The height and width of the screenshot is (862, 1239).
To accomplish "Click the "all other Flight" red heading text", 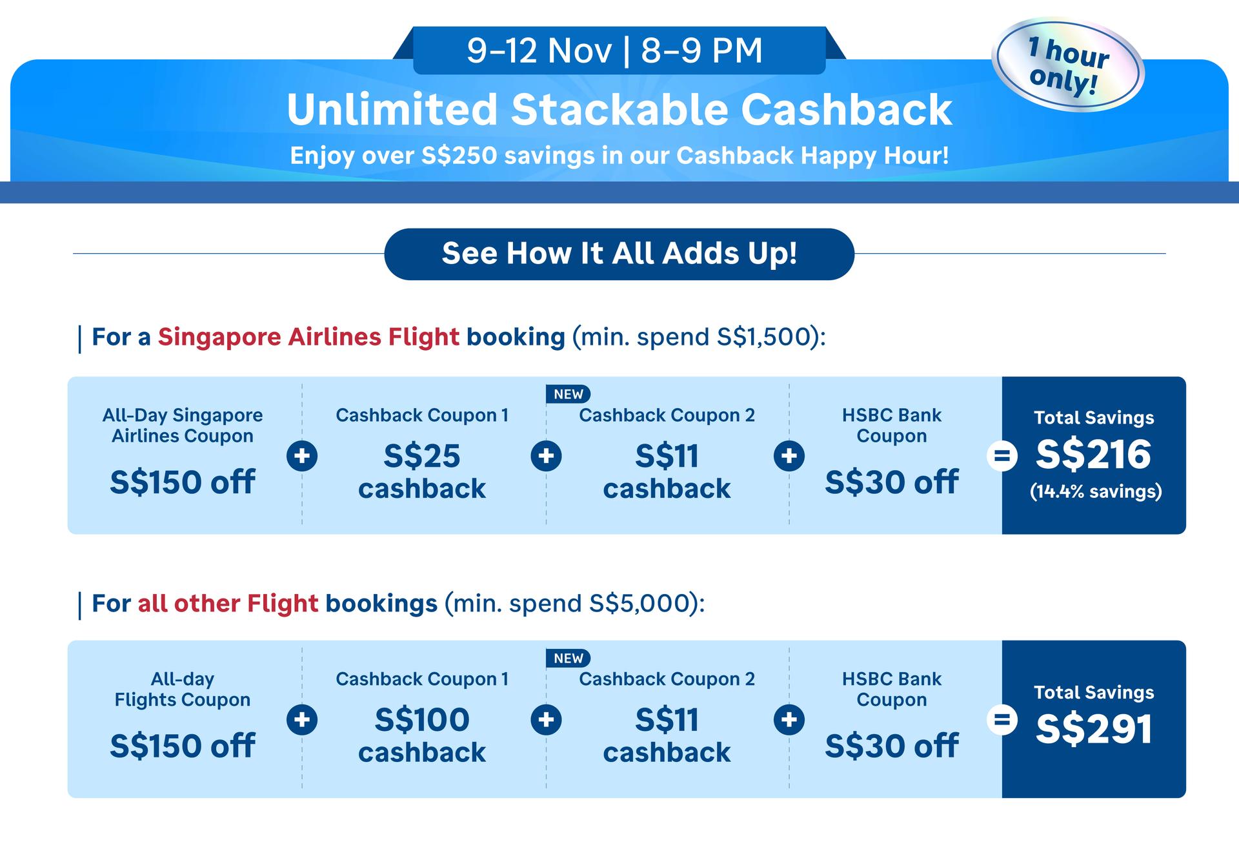I will 228,603.
